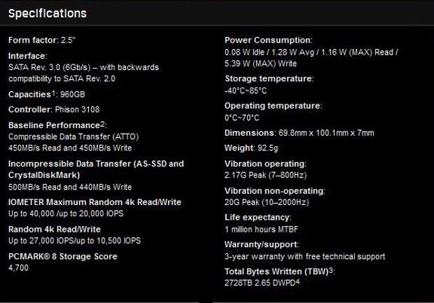This screenshot has height=303, width=434.
Task: Select the Dimensions specification line
Action: point(299,133)
